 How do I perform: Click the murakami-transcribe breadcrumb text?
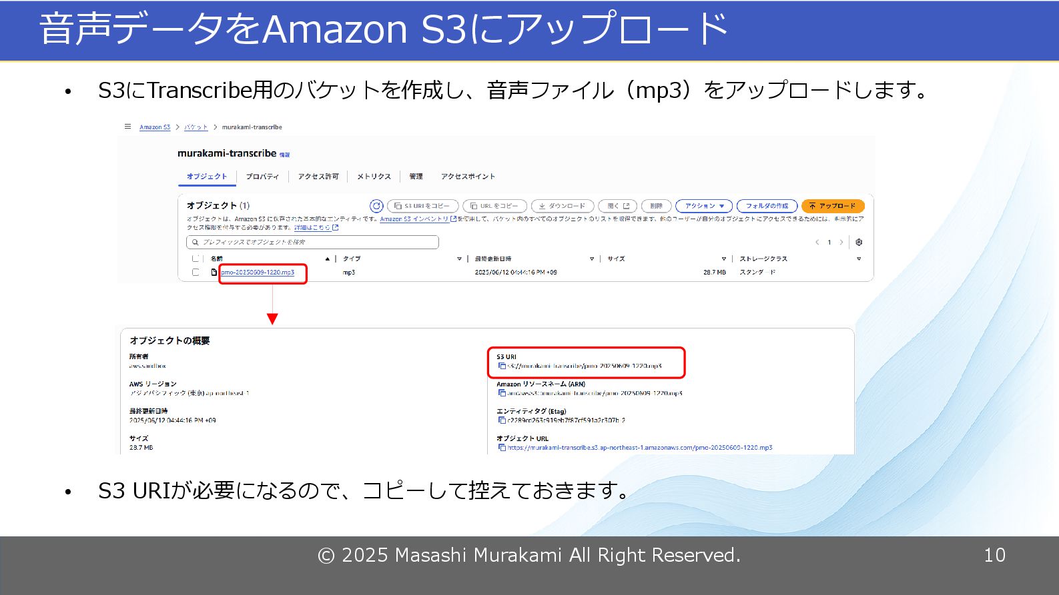[252, 127]
